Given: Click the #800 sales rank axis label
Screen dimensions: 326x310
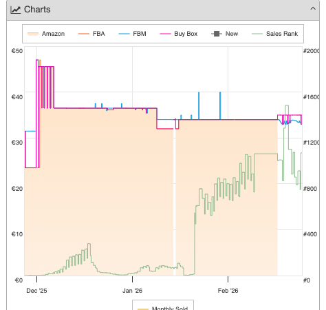Looking at the screenshot, I should coord(310,189).
